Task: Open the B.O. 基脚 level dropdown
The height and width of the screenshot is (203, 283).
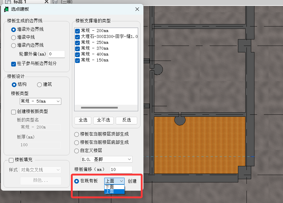Action: (x=107, y=159)
